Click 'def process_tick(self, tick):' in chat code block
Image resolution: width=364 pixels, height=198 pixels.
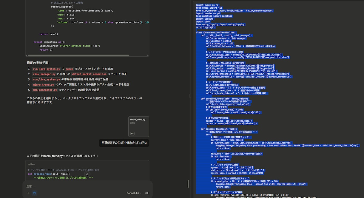[x=49, y=174]
